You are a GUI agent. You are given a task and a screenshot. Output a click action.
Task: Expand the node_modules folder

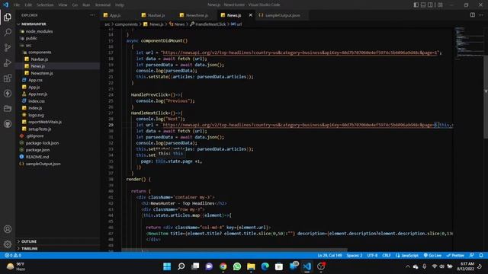(x=39, y=31)
